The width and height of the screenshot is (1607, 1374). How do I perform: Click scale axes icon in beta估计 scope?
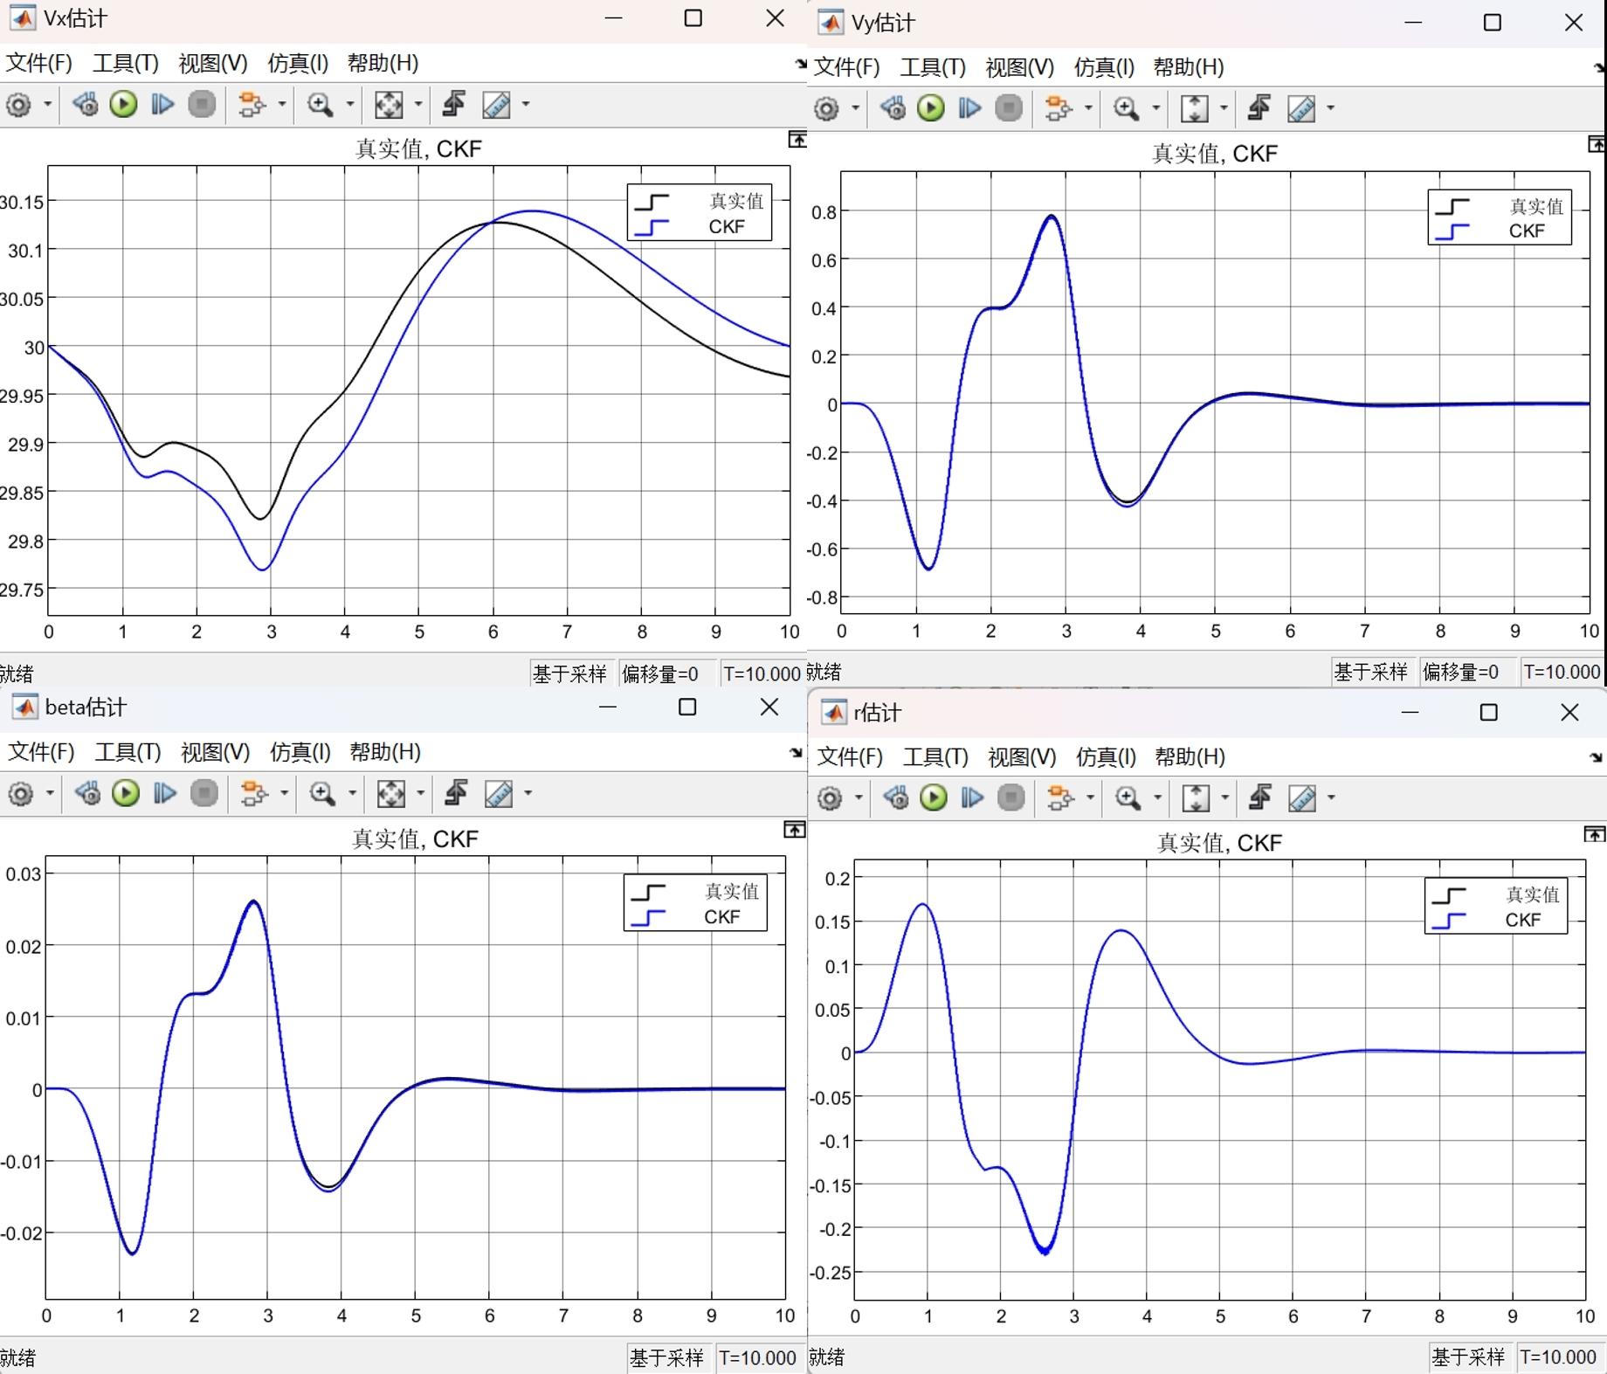tap(390, 794)
